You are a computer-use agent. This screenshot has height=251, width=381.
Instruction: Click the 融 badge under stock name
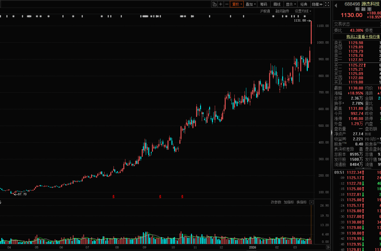[363, 9]
